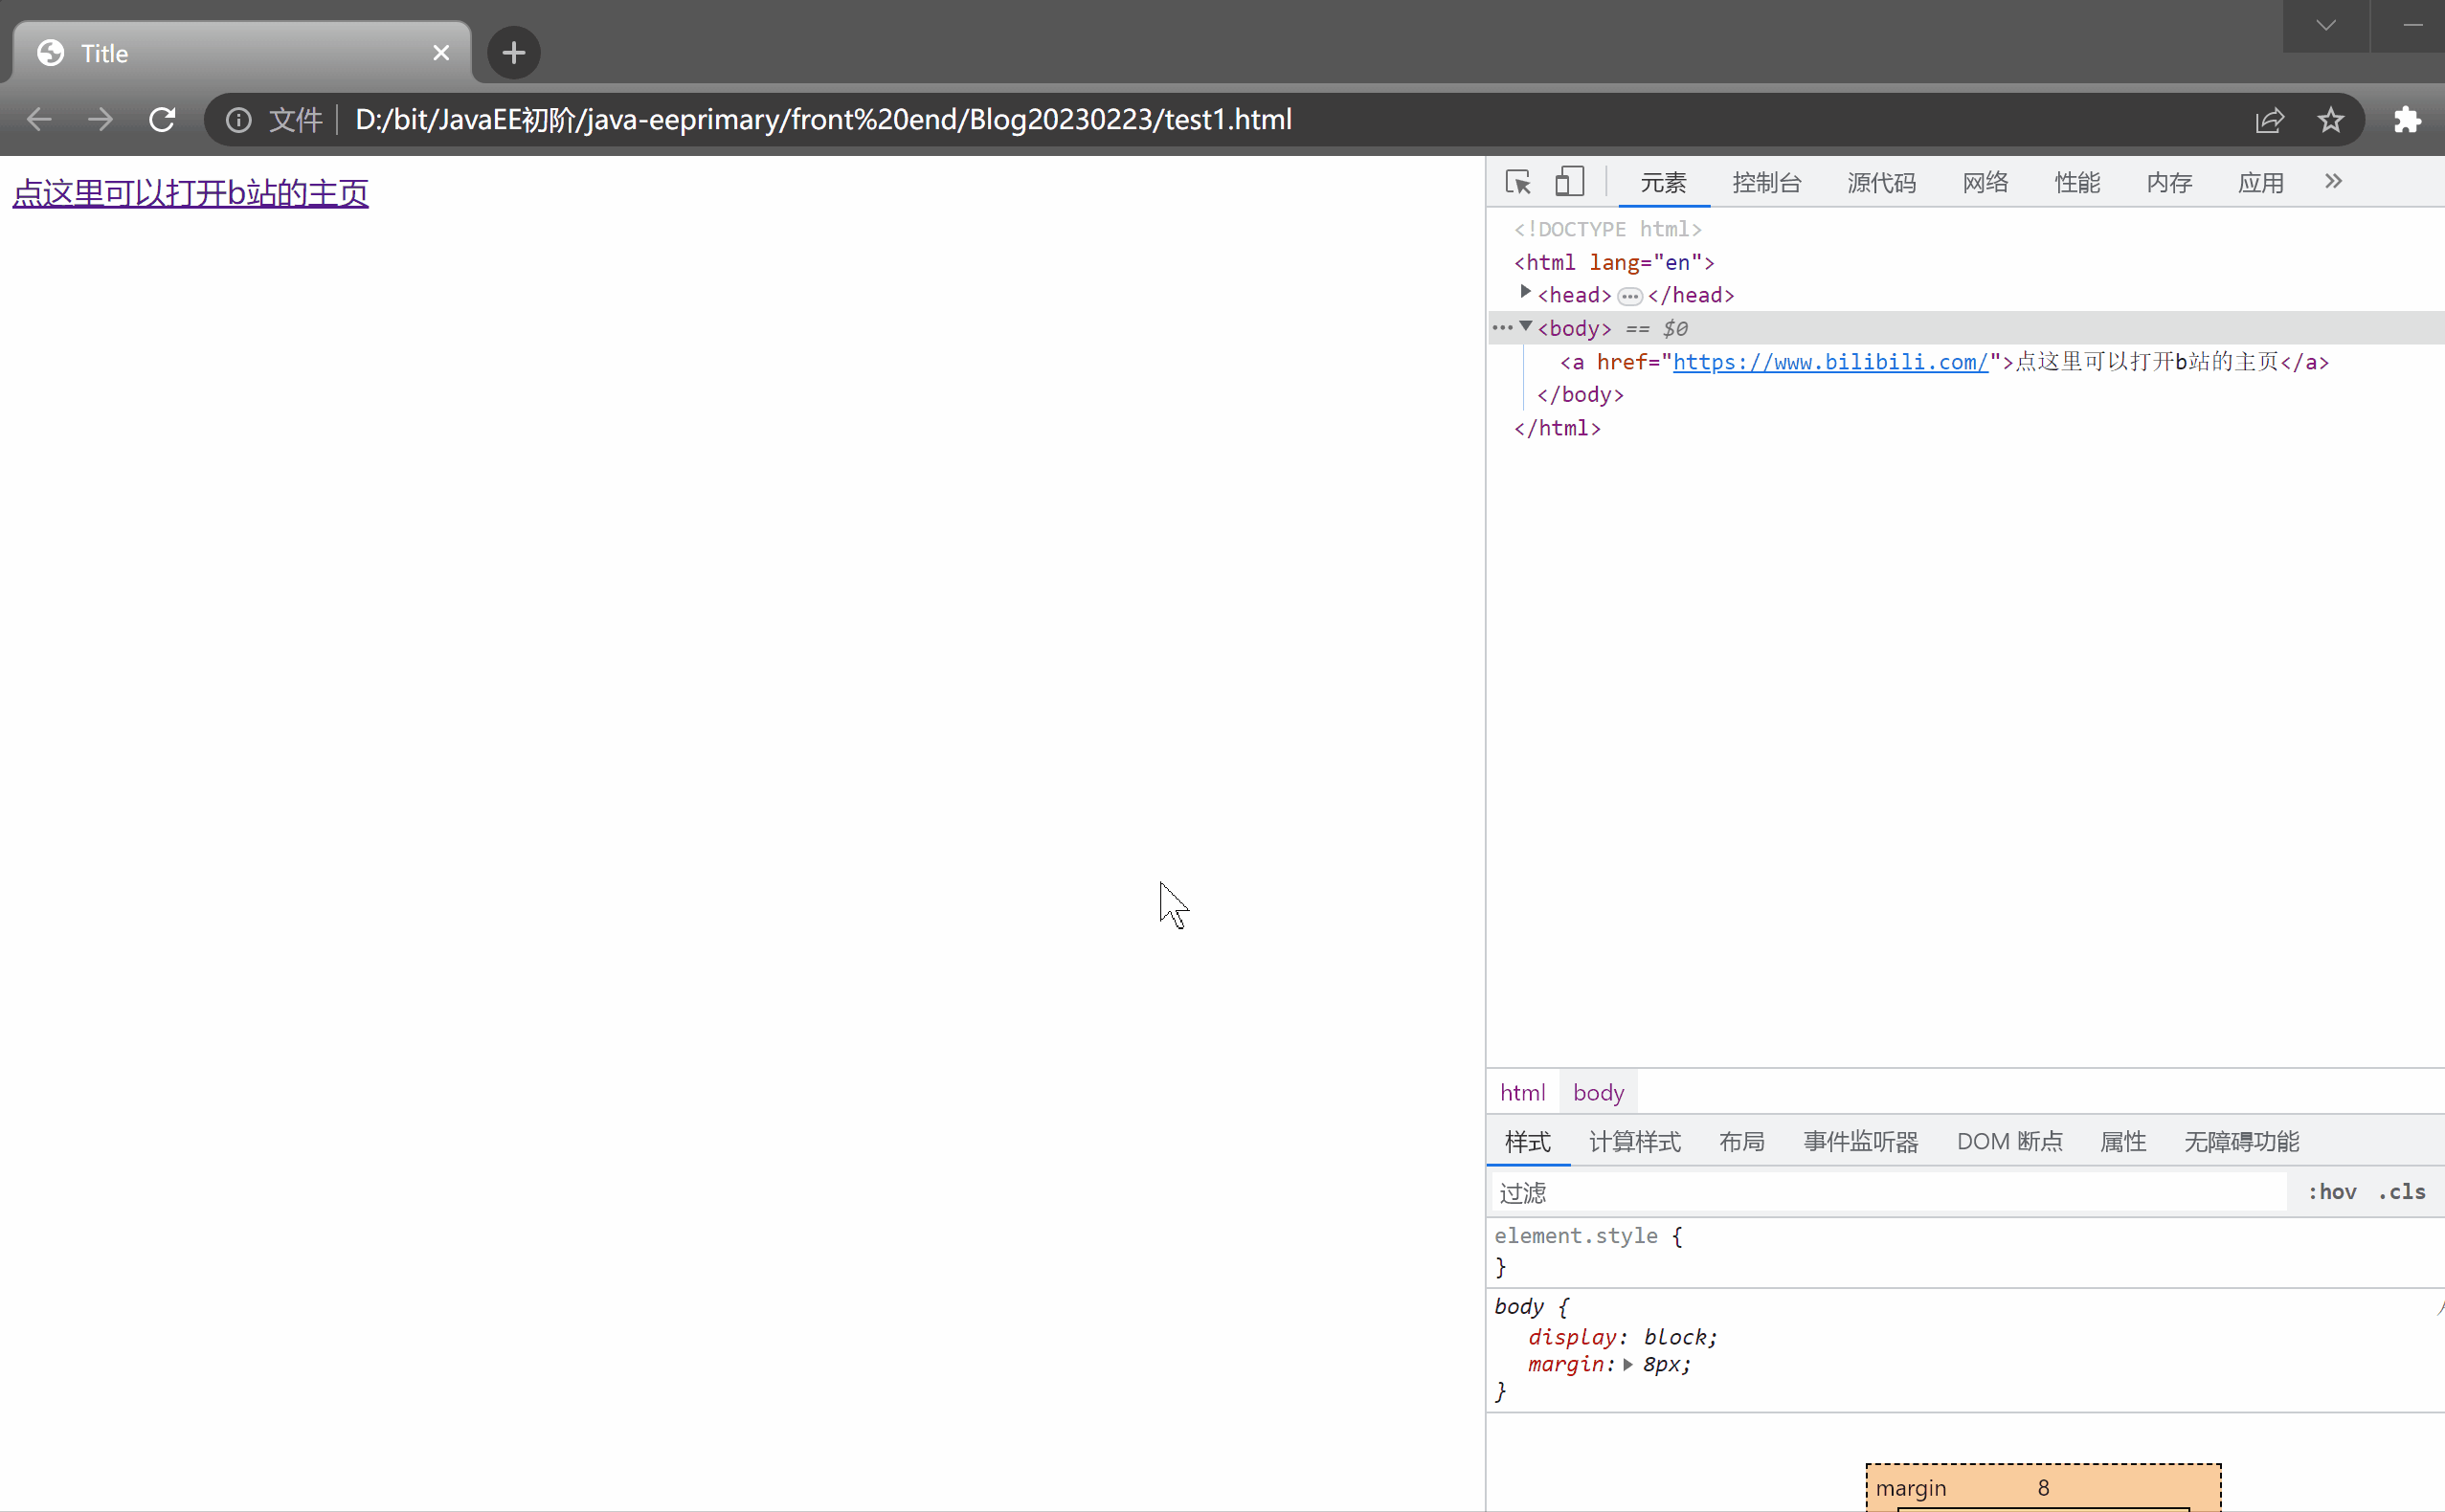Open the 网络 tab
The image size is (2445, 1512).
click(x=1985, y=183)
